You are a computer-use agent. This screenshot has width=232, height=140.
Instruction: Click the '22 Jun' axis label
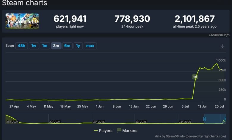click(151, 106)
